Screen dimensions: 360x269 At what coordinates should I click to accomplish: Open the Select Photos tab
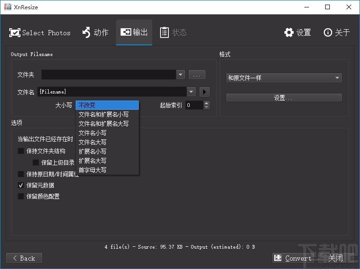(x=40, y=32)
